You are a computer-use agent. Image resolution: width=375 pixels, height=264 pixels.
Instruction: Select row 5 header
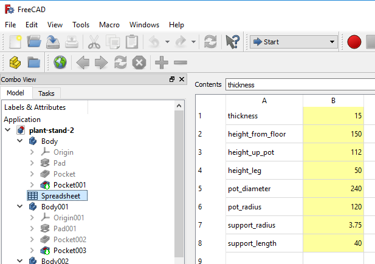pyautogui.click(x=210, y=189)
